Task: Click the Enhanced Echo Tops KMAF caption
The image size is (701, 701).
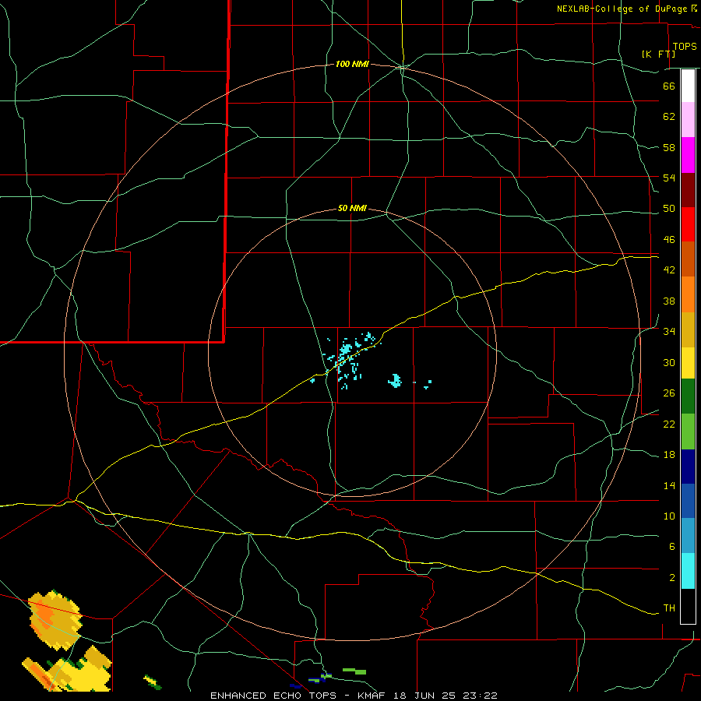Action: pos(354,696)
